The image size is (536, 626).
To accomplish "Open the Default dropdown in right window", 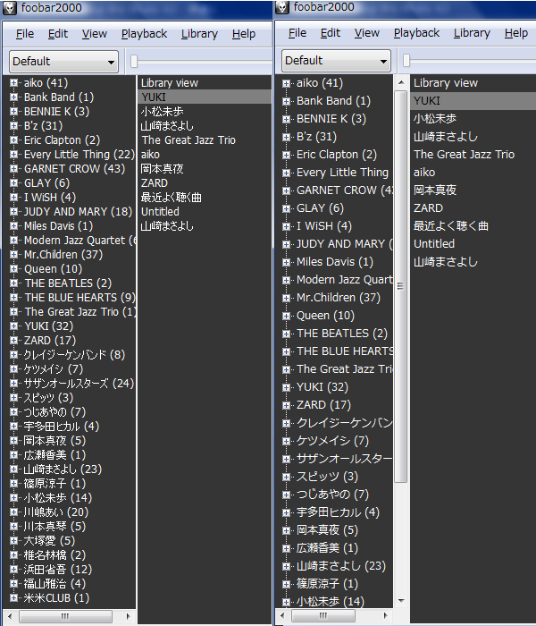I will coord(336,61).
